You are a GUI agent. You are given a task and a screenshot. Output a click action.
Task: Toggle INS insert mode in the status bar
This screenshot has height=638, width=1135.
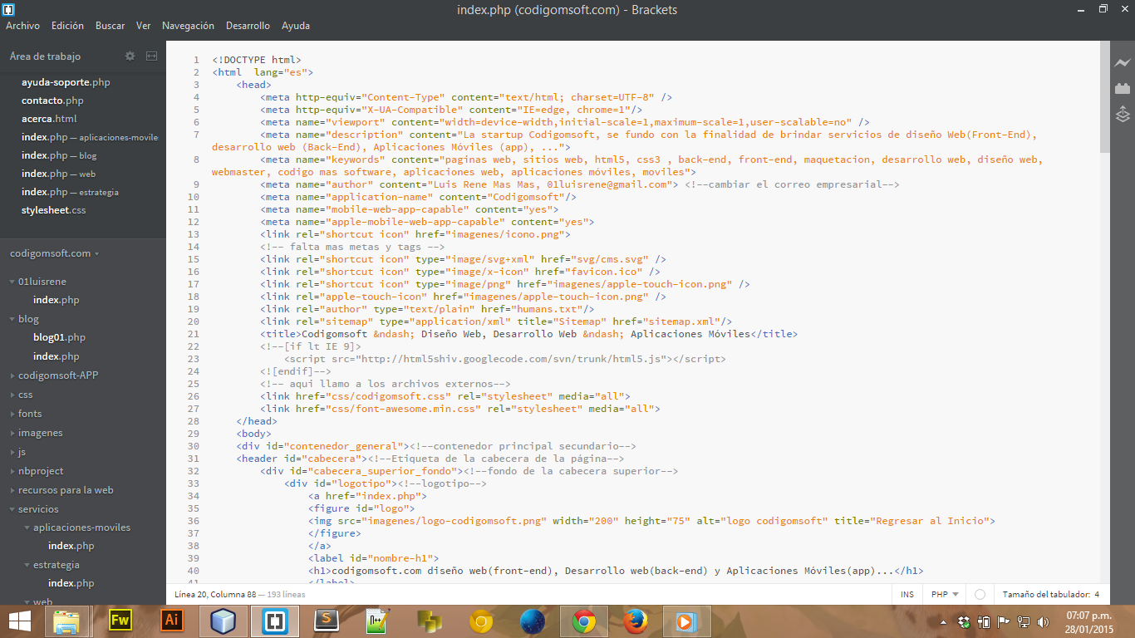point(907,594)
